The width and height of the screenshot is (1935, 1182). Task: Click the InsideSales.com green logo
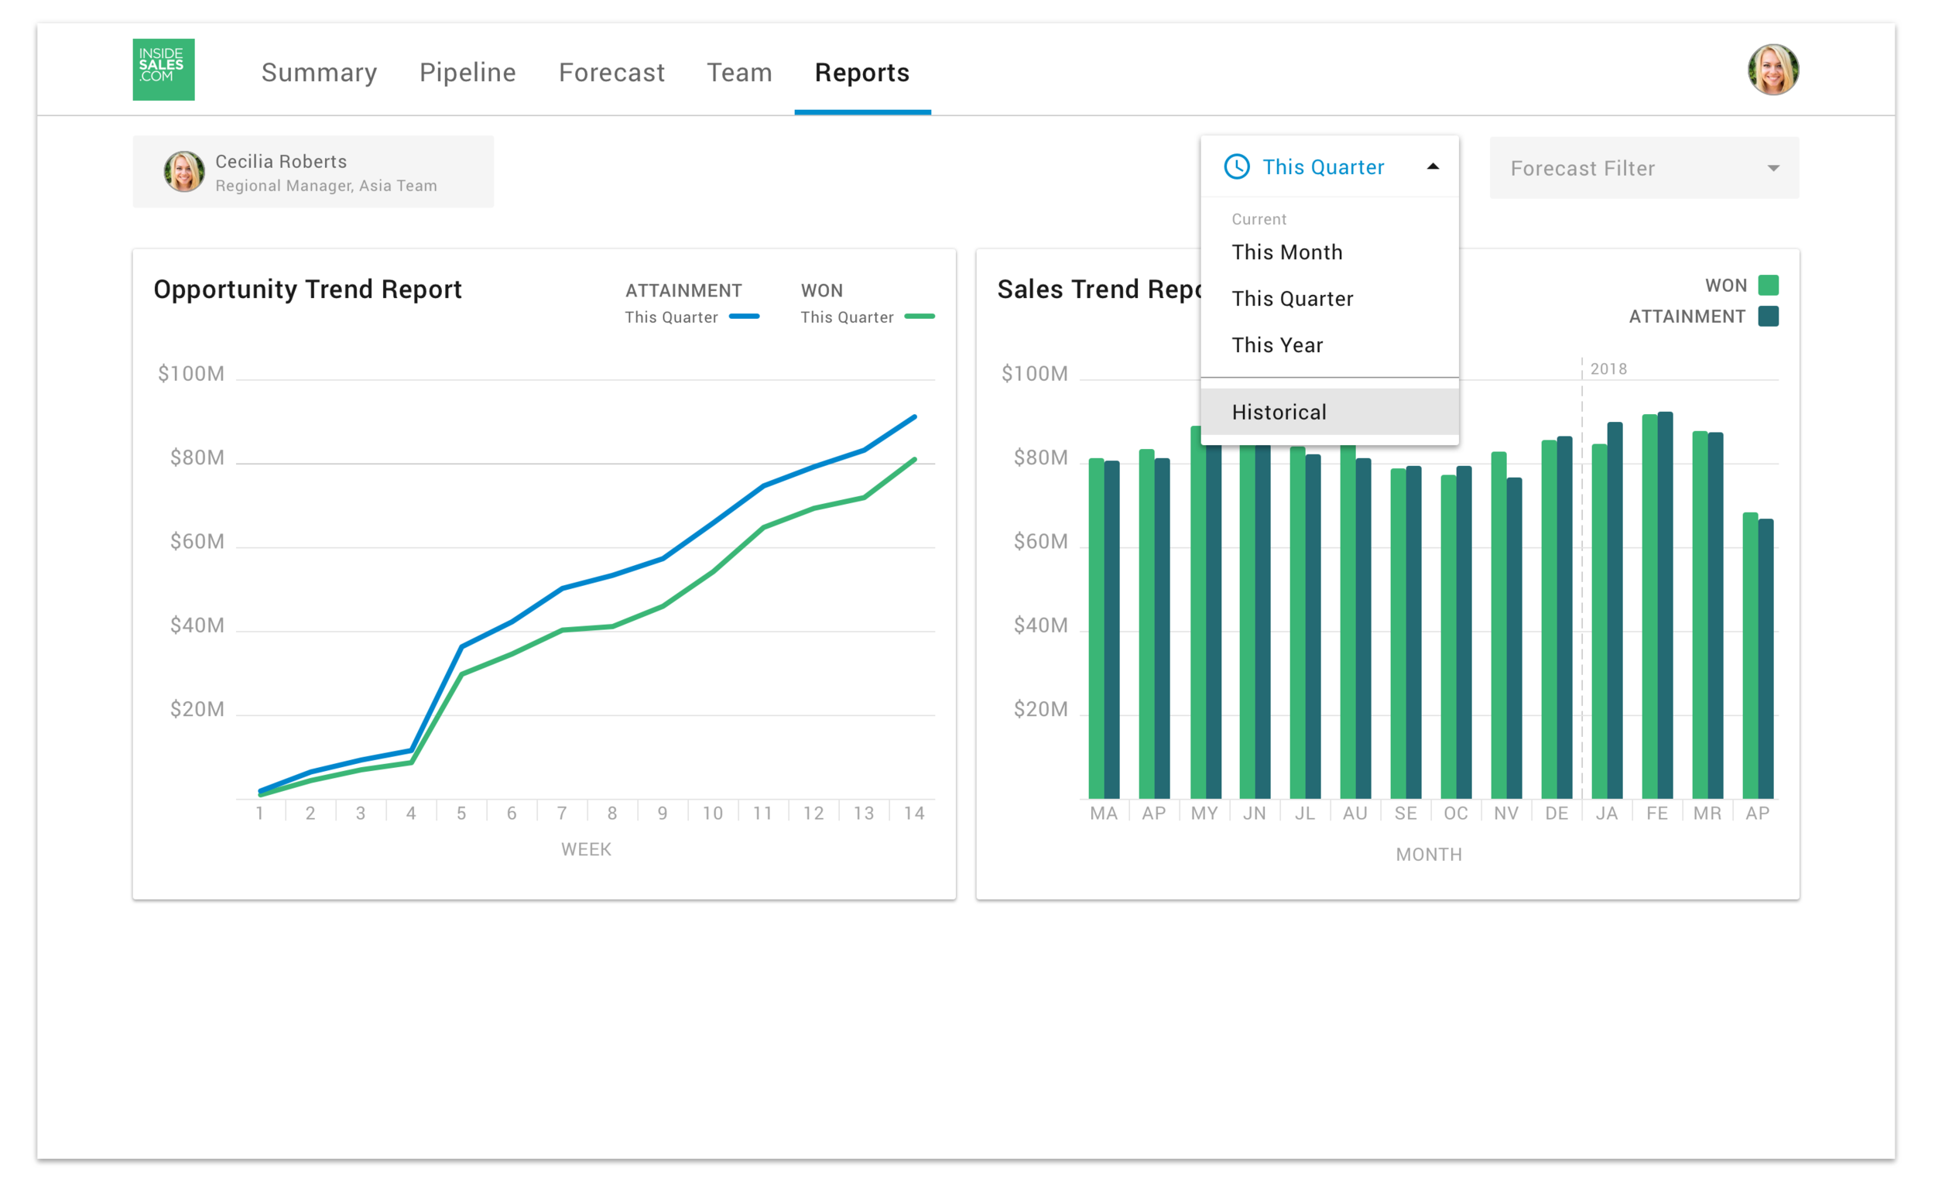click(163, 69)
